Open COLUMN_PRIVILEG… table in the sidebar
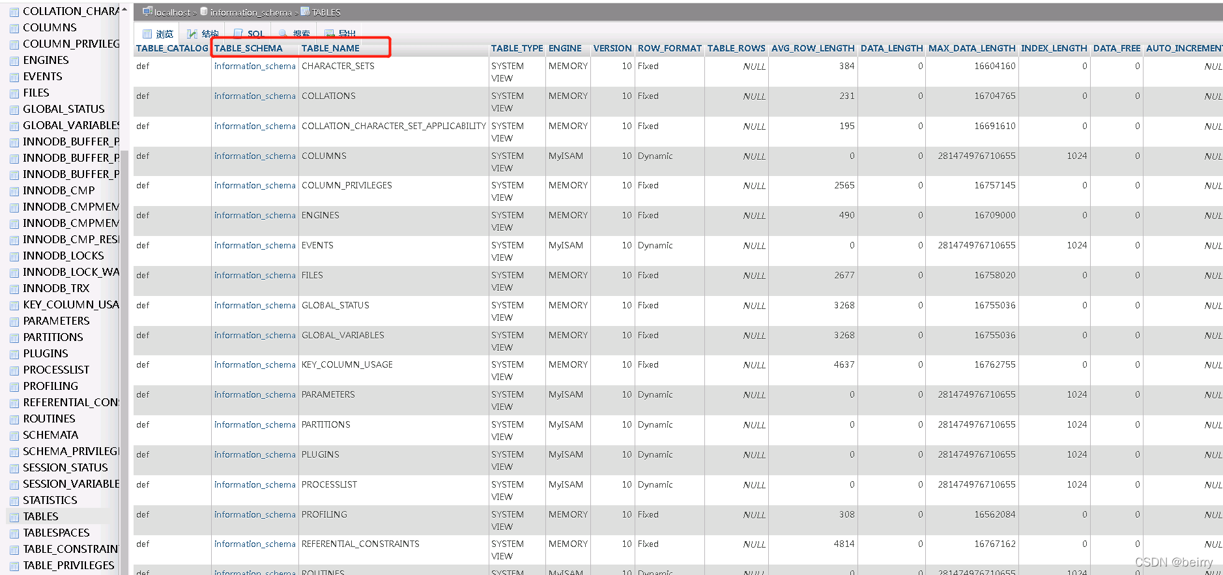The image size is (1223, 575). [x=71, y=44]
